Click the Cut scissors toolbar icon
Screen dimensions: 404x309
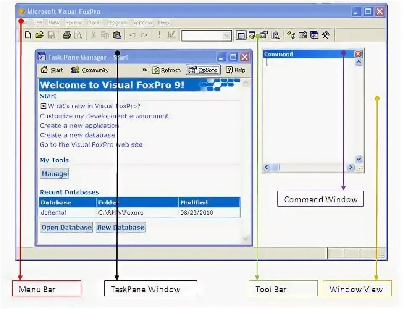click(93, 35)
